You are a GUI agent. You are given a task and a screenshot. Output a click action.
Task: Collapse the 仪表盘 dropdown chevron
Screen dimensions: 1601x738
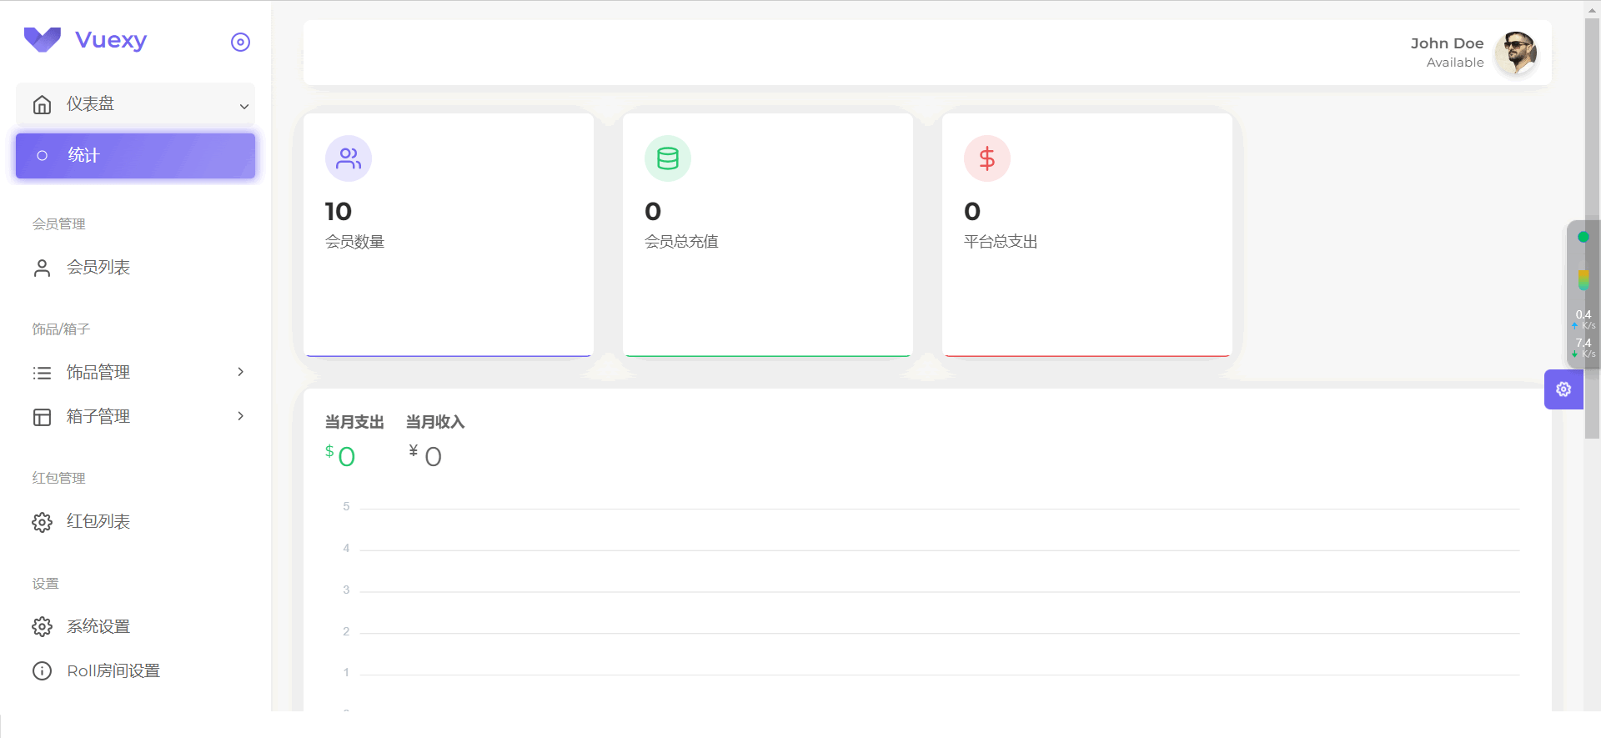[x=244, y=106]
